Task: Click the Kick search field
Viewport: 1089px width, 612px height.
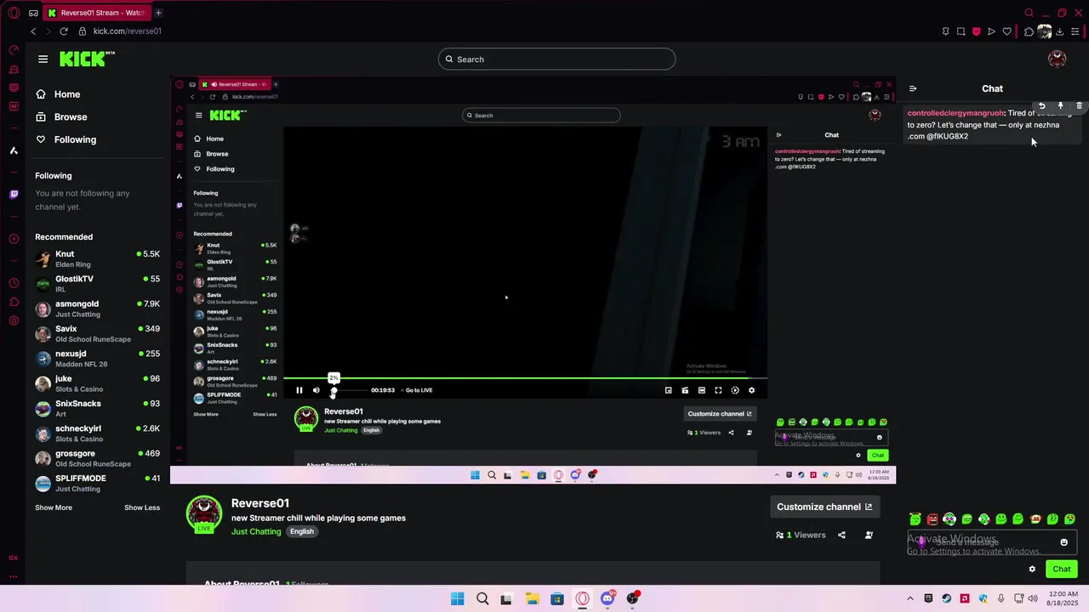Action: [x=556, y=59]
